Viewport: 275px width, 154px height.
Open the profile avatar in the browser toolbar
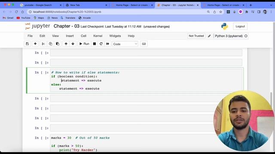tap(265, 12)
